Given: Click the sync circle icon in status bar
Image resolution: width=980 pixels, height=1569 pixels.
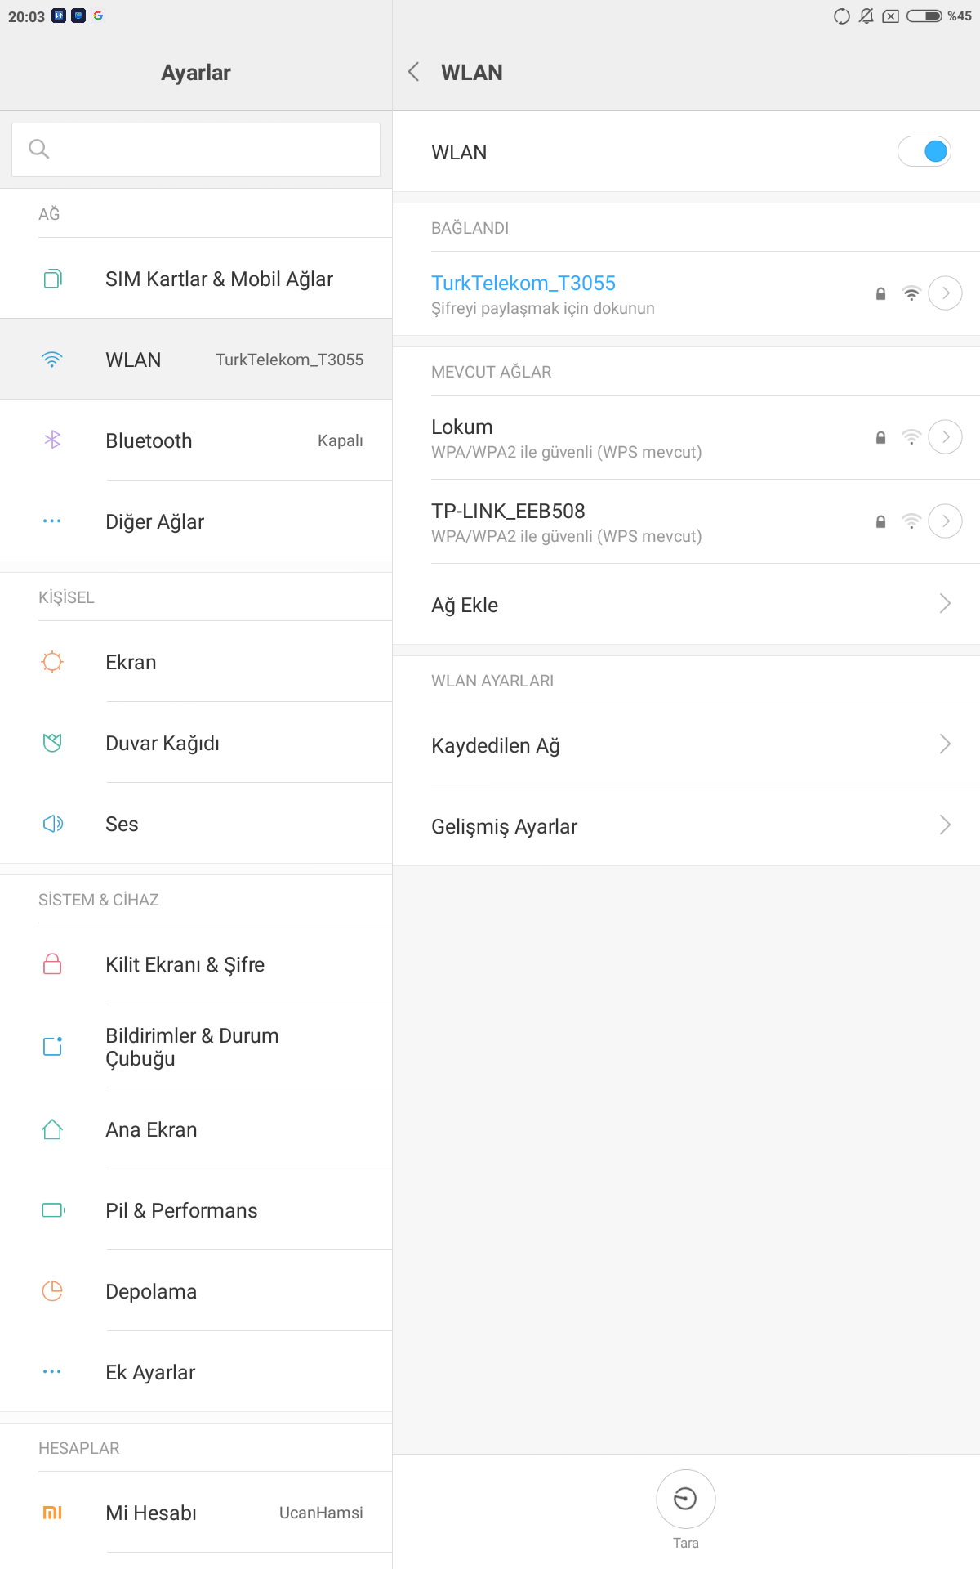Looking at the screenshot, I should (x=842, y=16).
